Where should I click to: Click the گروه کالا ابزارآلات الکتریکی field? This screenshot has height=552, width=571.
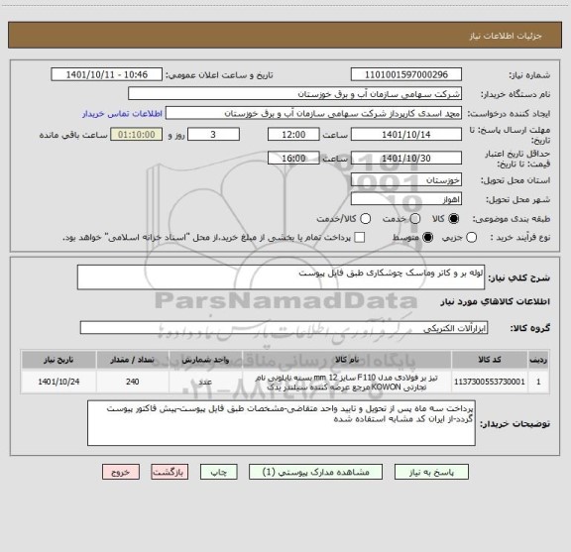(284, 328)
